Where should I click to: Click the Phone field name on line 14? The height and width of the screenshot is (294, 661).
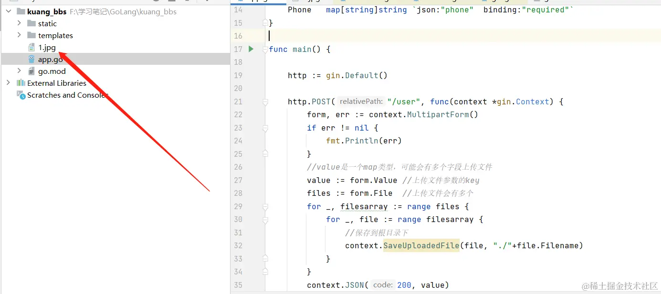(300, 10)
